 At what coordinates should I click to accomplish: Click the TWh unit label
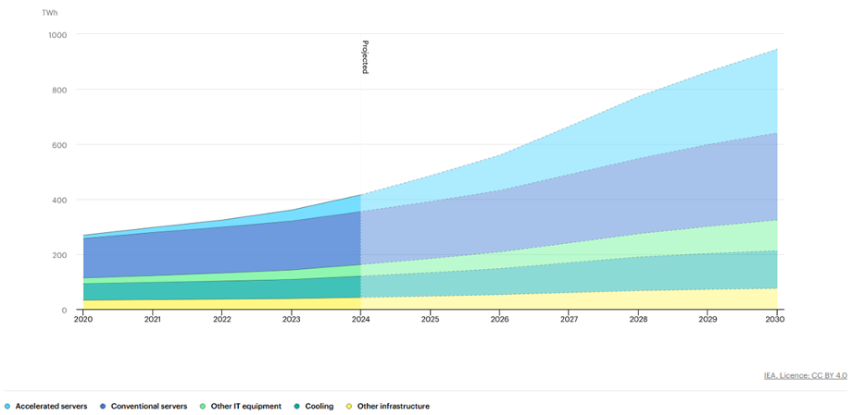point(50,13)
